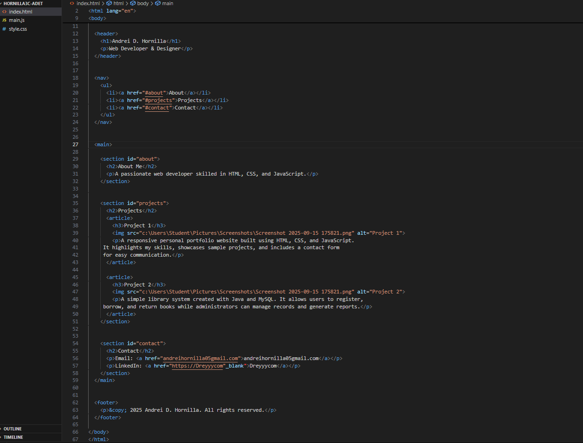This screenshot has height=443, width=583.
Task: Click the JS icon next to main.js
Action: pyautogui.click(x=4, y=20)
